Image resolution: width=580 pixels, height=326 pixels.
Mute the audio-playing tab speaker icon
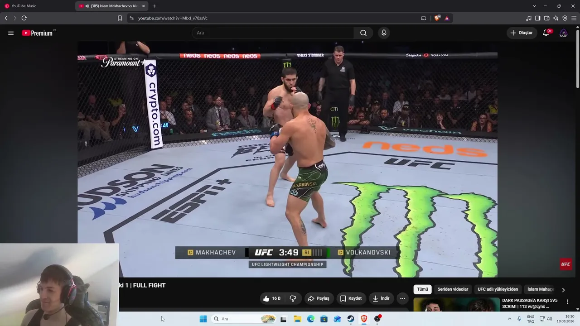[87, 6]
